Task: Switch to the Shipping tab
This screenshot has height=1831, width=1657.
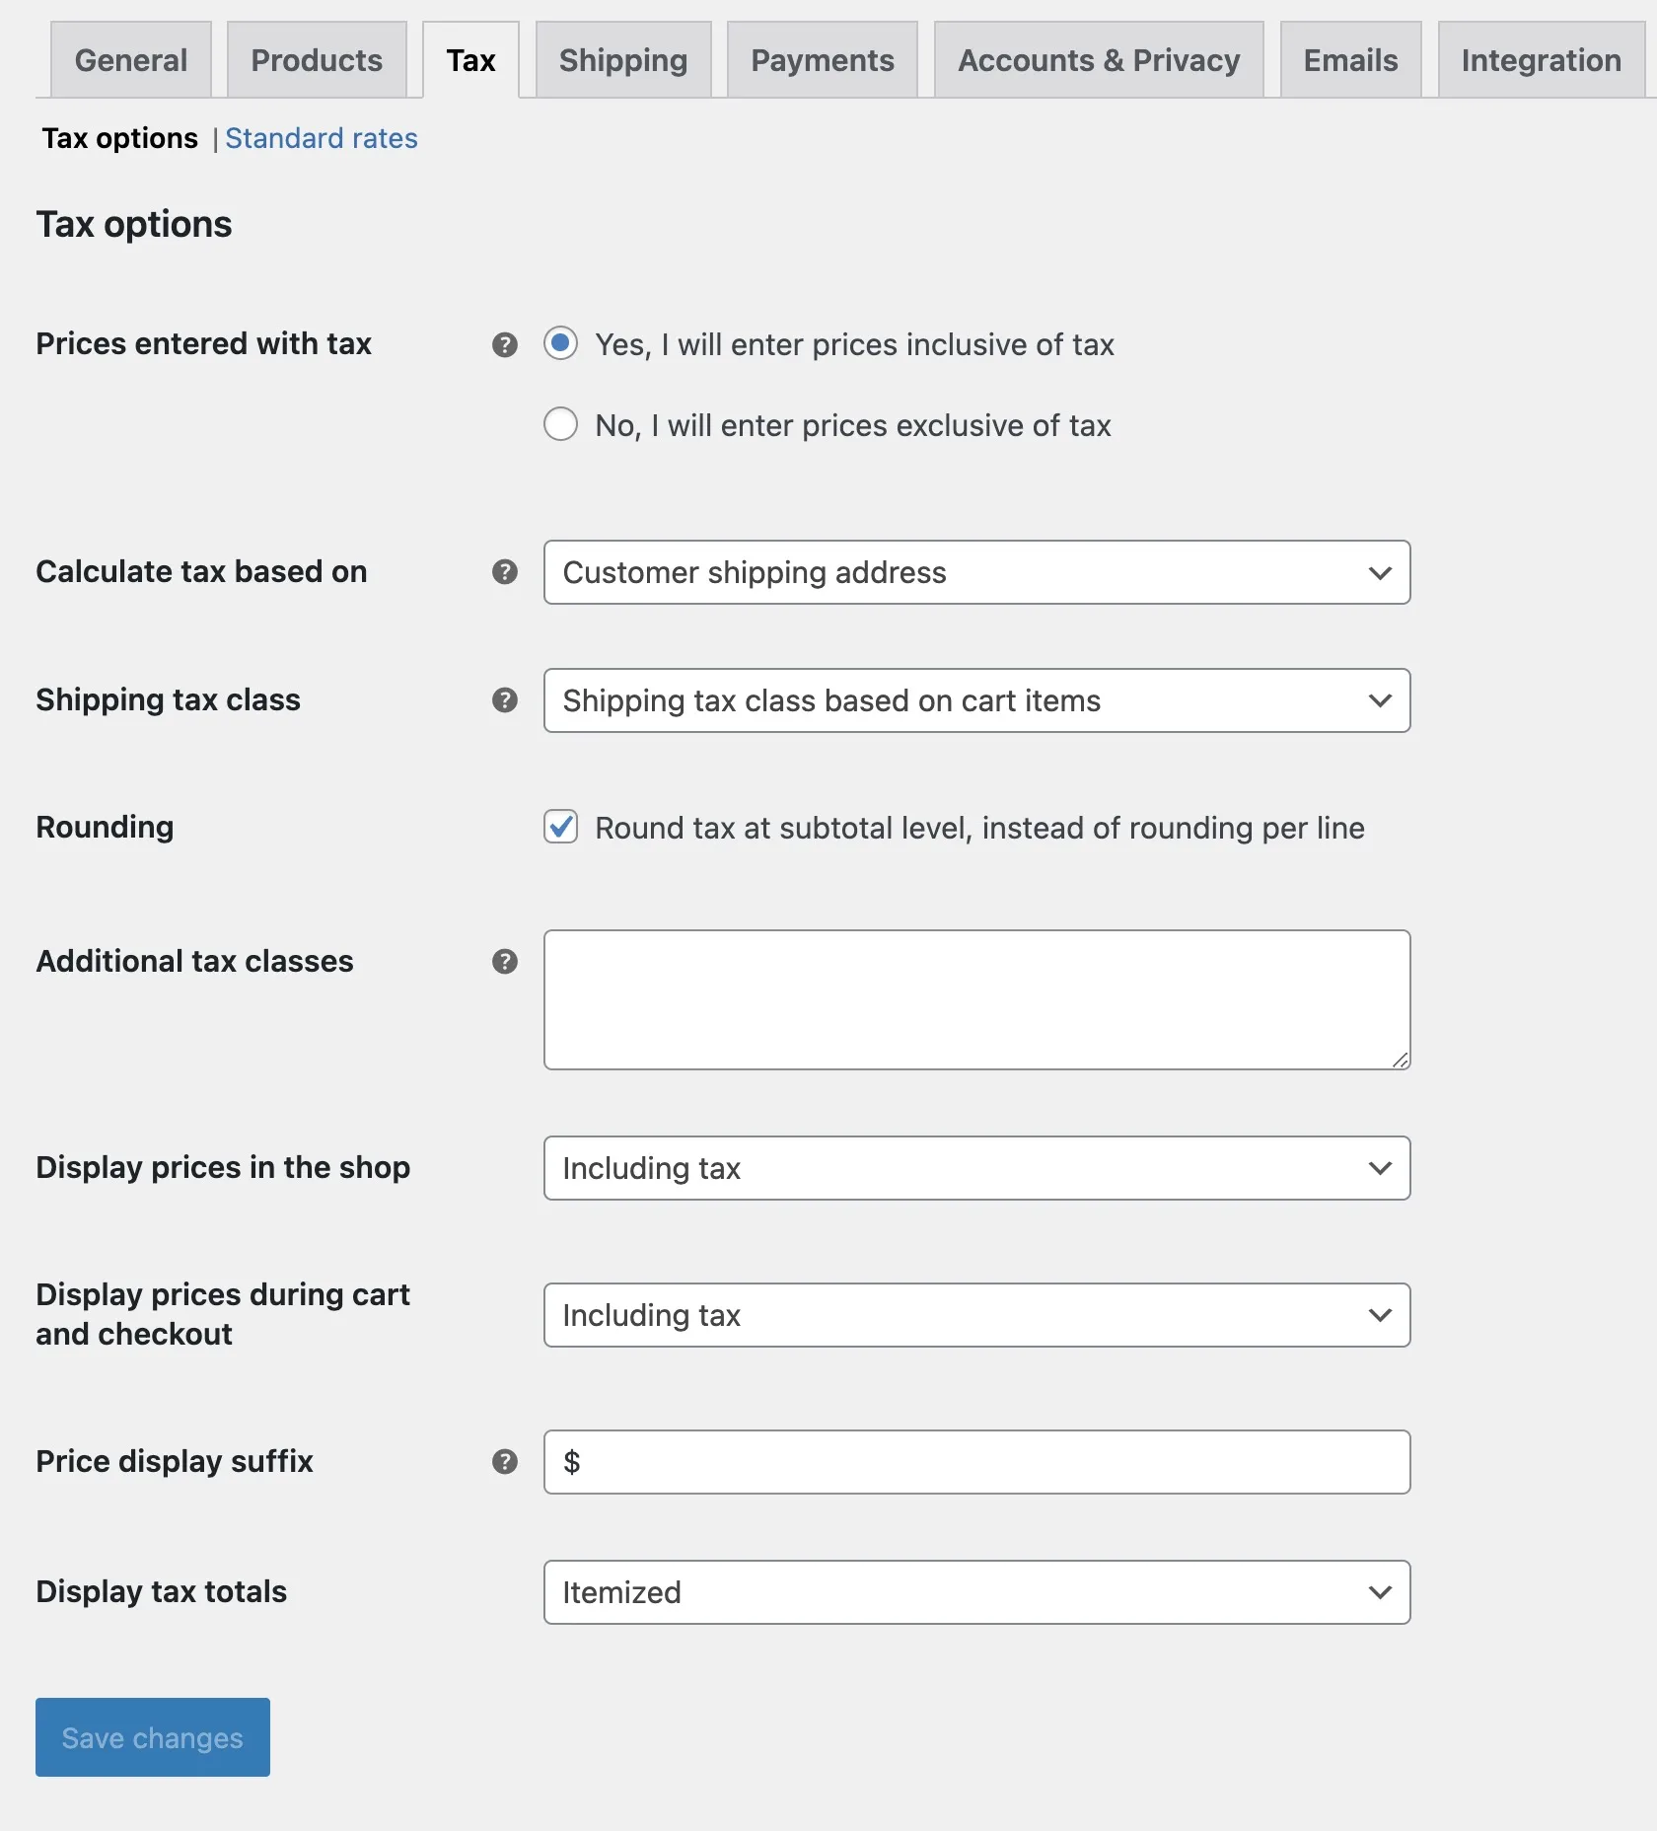Action: click(x=623, y=60)
